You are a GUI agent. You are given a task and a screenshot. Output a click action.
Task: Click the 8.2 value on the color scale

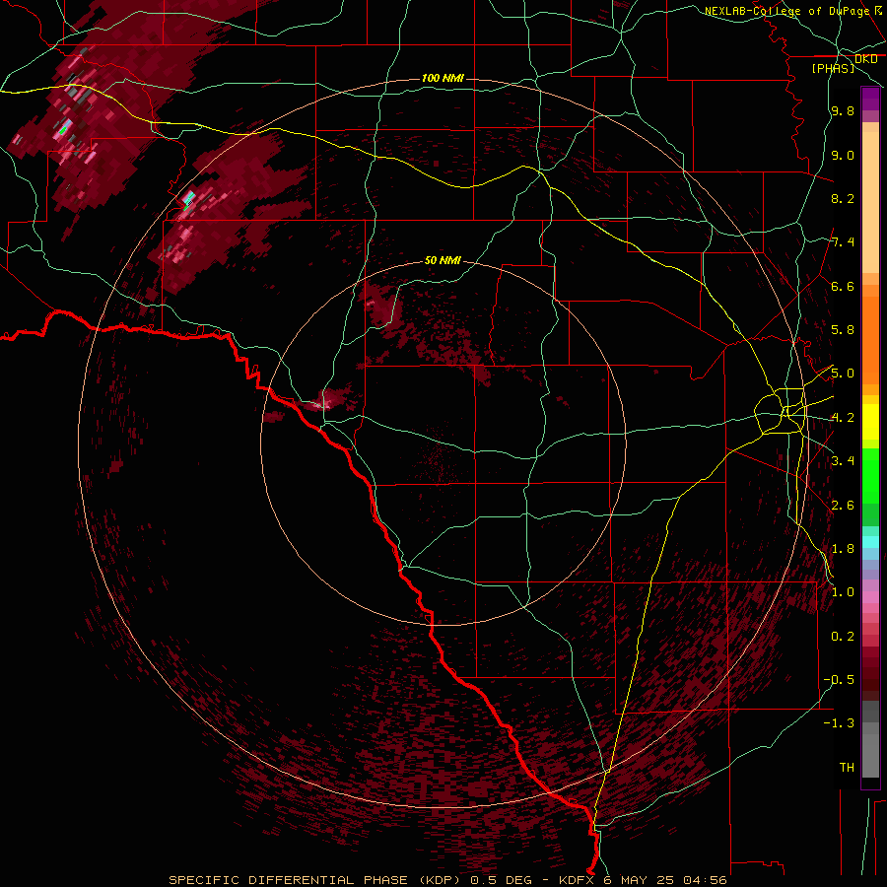point(843,198)
